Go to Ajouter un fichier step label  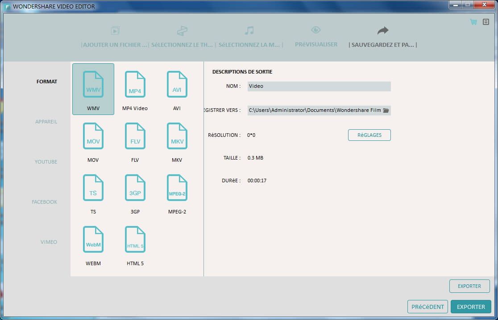pos(115,45)
